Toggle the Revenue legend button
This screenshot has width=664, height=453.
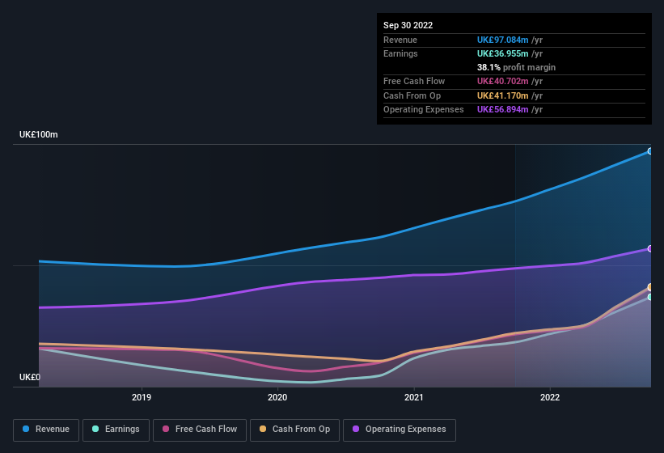[x=46, y=430]
